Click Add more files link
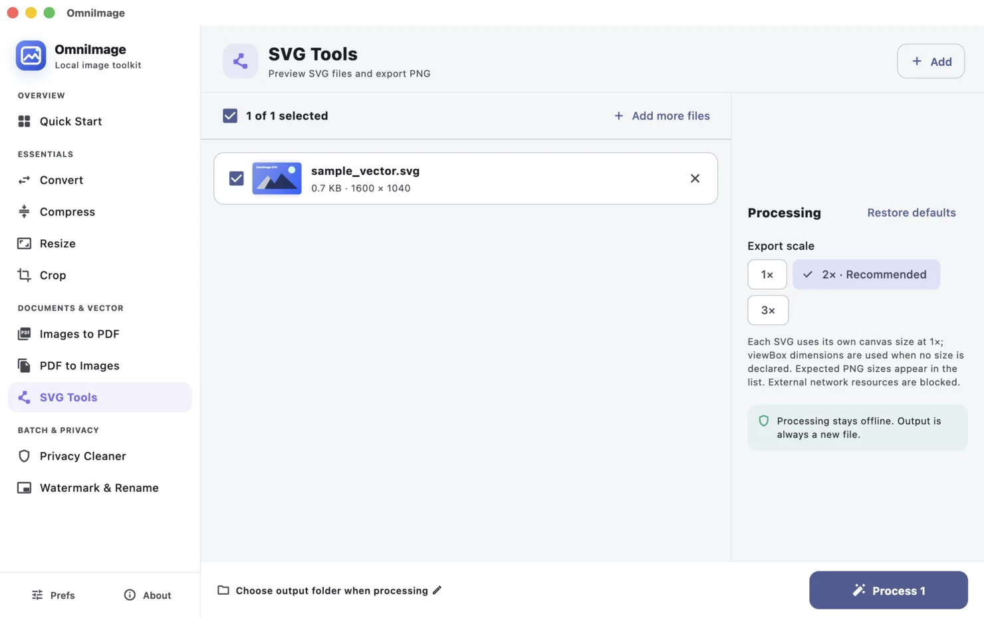Viewport: 984px width, 618px height. 671,116
